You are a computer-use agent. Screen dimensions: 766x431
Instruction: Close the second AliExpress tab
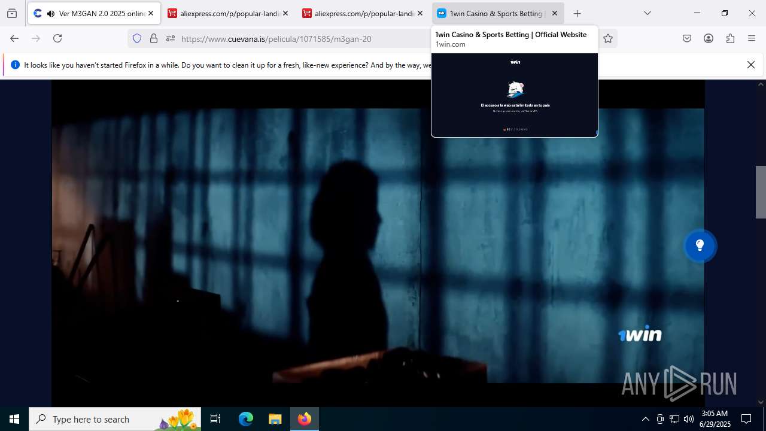420,13
